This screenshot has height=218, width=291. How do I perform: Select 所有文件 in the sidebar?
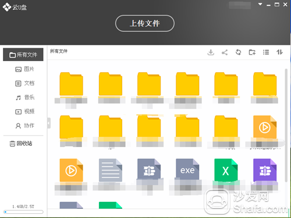coord(23,55)
